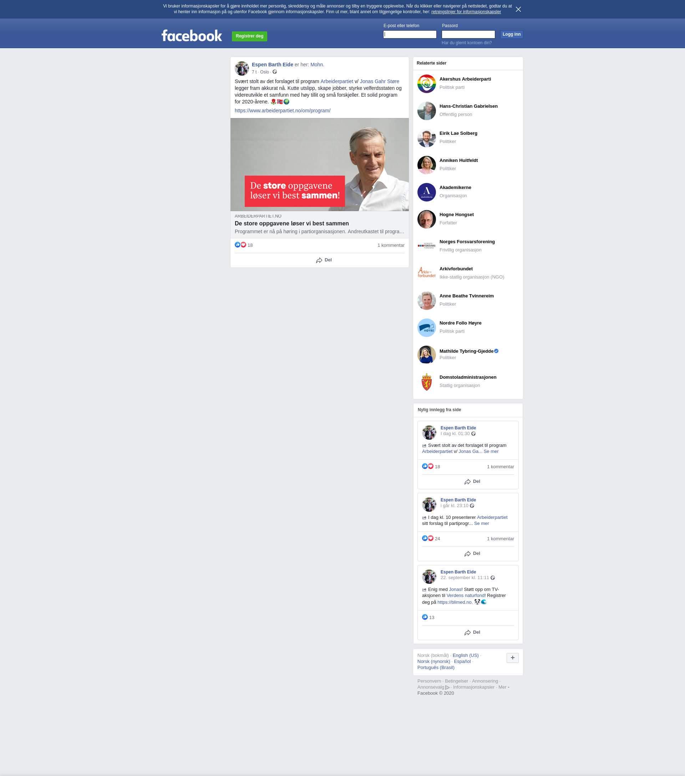The width and height of the screenshot is (685, 776).
Task: Open Espen Barth Eide's avatar on main post
Action: tap(242, 68)
